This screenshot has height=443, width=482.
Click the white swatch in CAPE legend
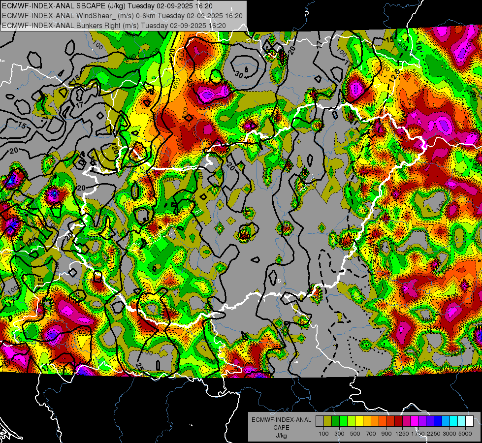[469, 421]
